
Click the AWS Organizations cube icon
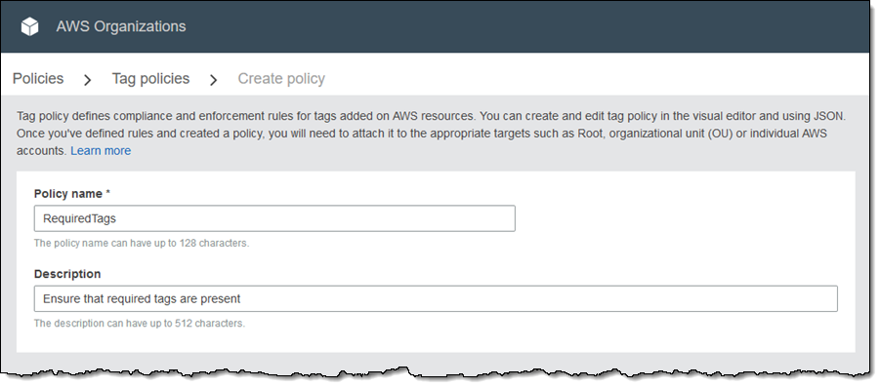click(29, 26)
